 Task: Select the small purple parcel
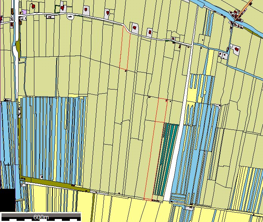click(x=24, y=12)
